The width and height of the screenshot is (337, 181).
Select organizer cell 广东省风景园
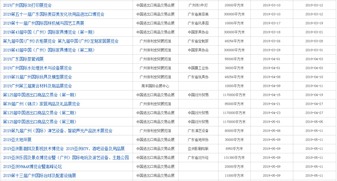pyautogui.click(x=198, y=23)
